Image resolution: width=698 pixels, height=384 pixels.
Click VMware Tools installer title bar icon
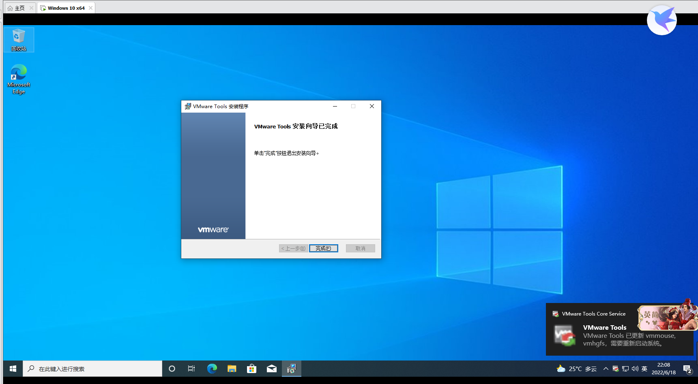[x=188, y=106]
